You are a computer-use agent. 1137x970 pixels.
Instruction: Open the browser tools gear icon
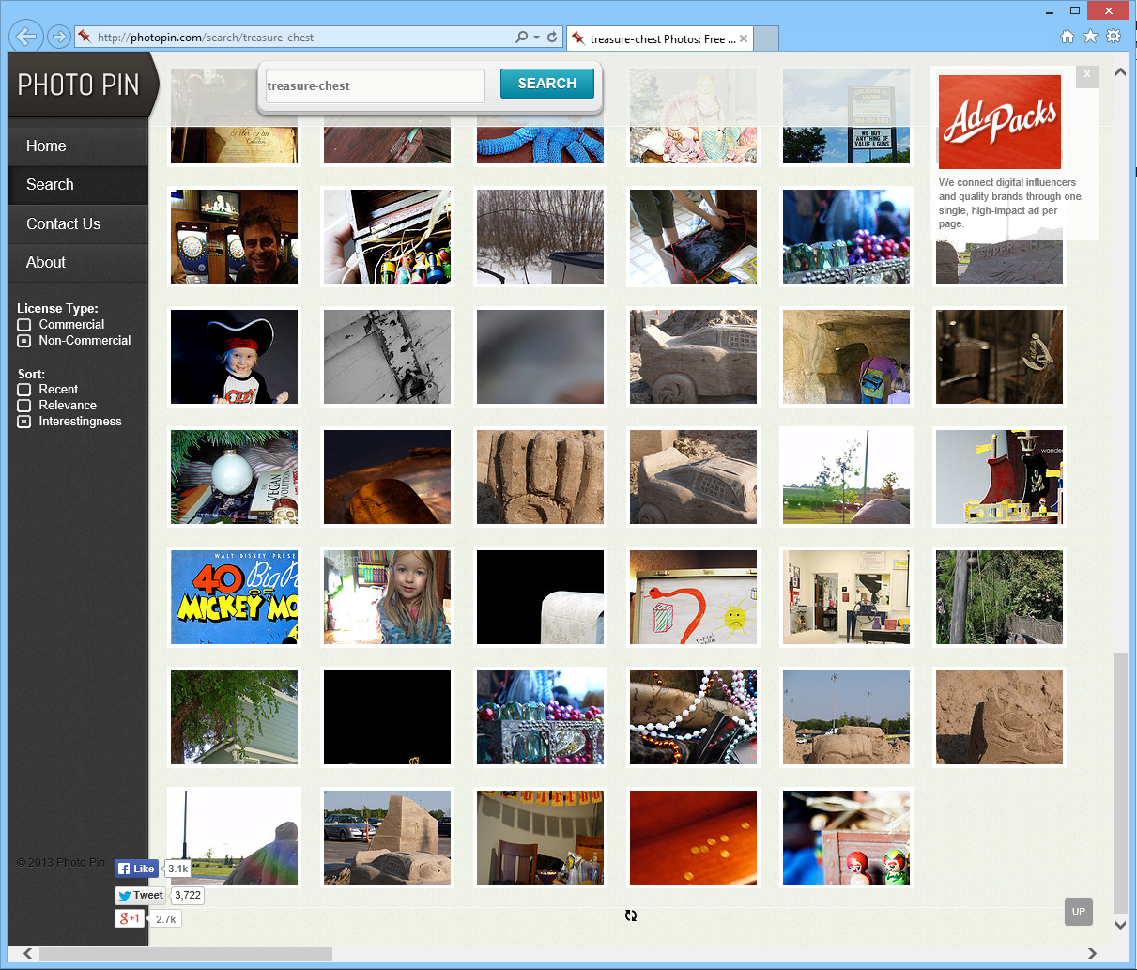click(1114, 37)
